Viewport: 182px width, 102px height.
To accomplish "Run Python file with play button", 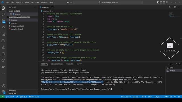I will point(170,7).
